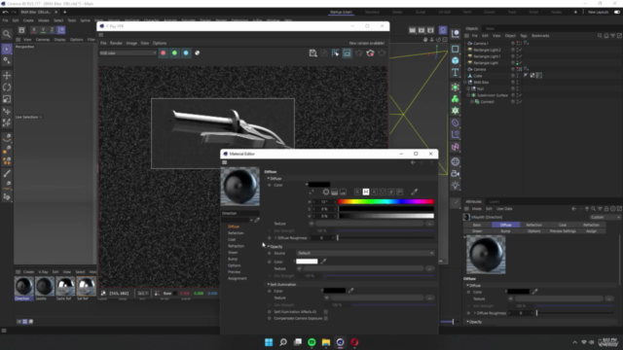The height and width of the screenshot is (350, 623).
Task: Toggle the X axis lock icon
Action: 34,30
